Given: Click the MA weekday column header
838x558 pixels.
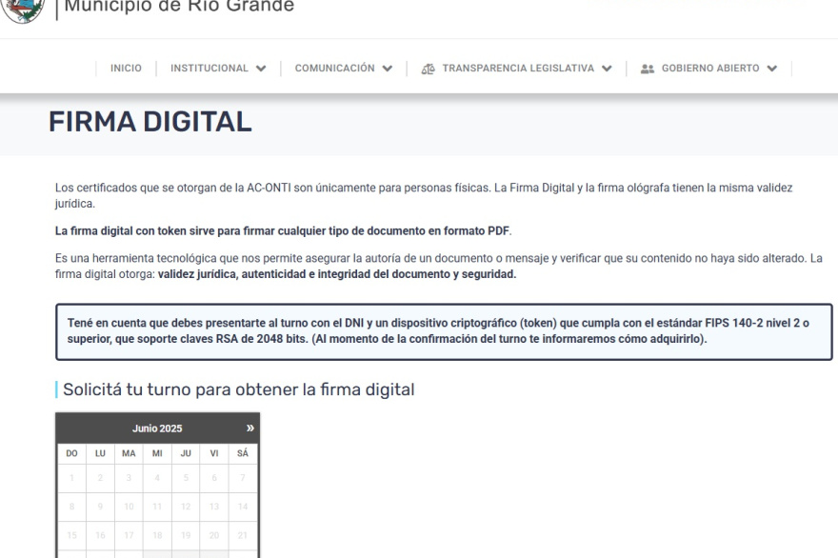Looking at the screenshot, I should click(129, 453).
